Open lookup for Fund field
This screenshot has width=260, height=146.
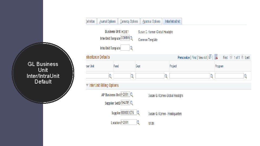132,76
